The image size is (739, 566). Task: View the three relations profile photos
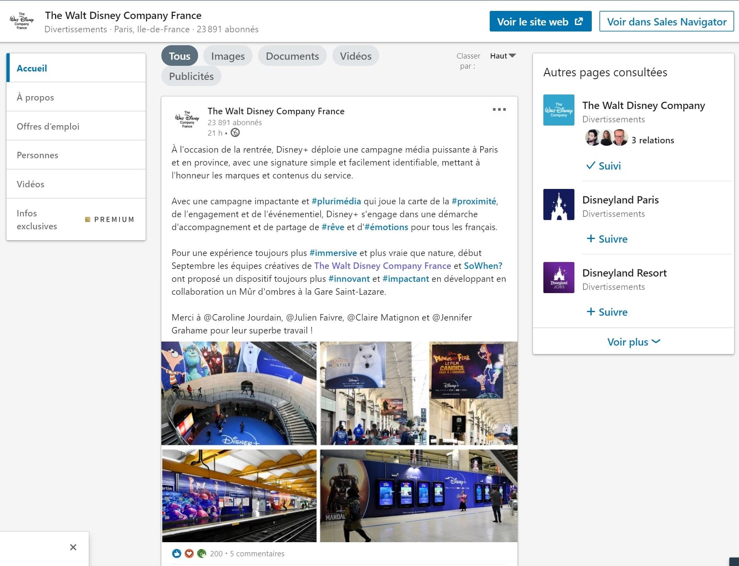click(x=606, y=138)
